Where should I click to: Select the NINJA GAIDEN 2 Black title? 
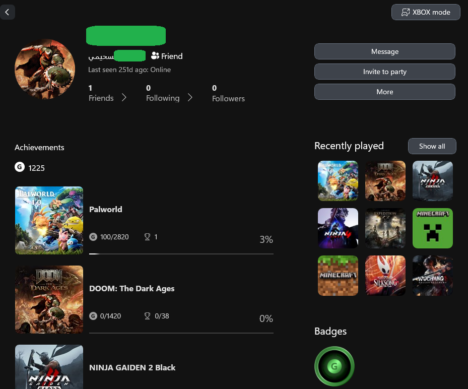click(132, 367)
